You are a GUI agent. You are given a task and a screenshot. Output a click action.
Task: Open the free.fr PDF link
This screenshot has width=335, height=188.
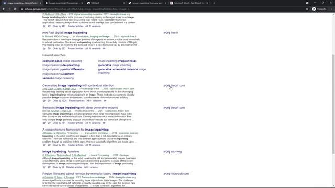pyautogui.click(x=171, y=33)
